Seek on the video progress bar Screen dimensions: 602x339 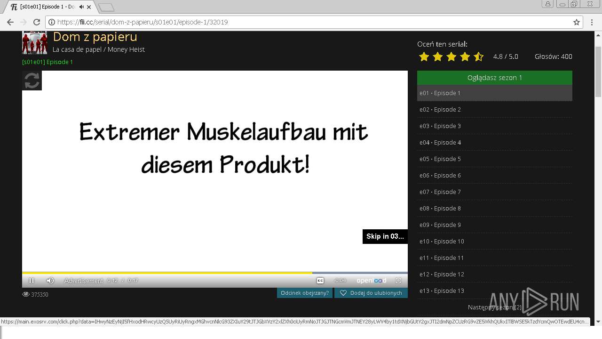pyautogui.click(x=215, y=273)
